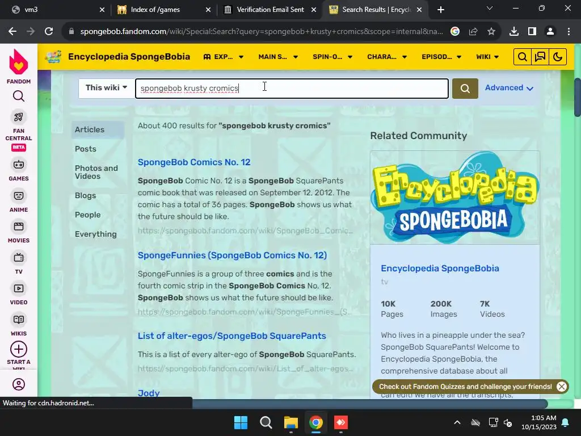Open the TV section icon
Image resolution: width=581 pixels, height=436 pixels.
19,258
